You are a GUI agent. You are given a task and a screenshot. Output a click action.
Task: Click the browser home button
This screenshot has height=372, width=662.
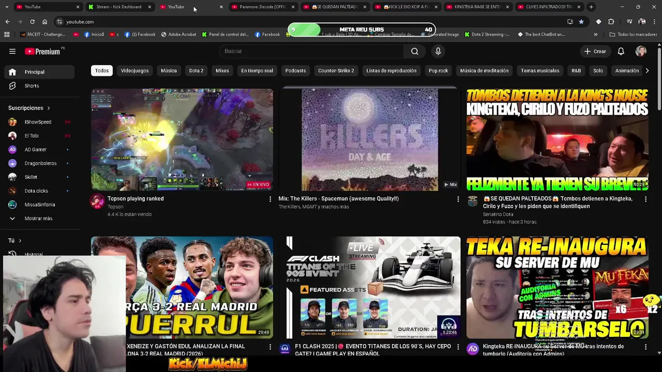tap(45, 22)
